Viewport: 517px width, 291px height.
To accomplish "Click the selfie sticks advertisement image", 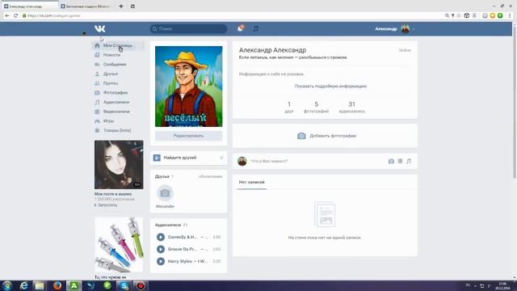I will [x=119, y=245].
